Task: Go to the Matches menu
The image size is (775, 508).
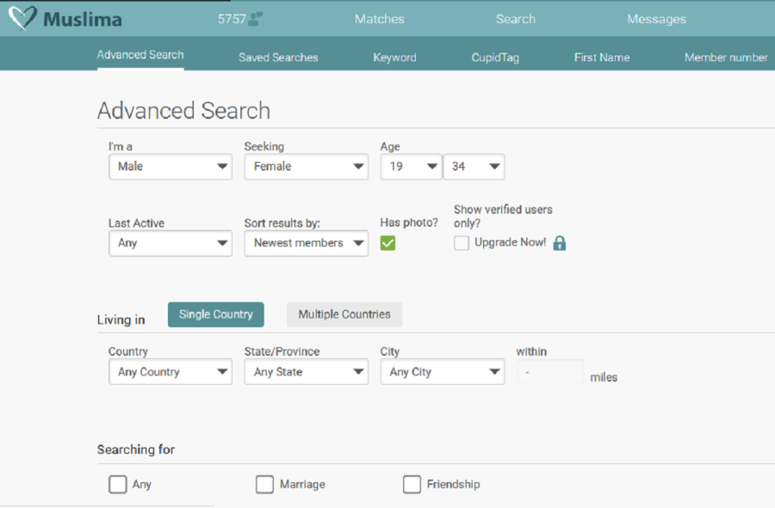Action: tap(379, 19)
